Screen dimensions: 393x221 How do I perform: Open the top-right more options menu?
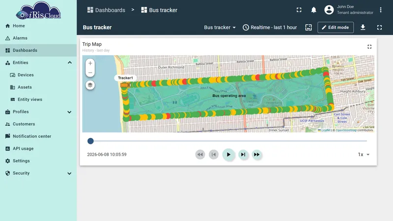[380, 10]
